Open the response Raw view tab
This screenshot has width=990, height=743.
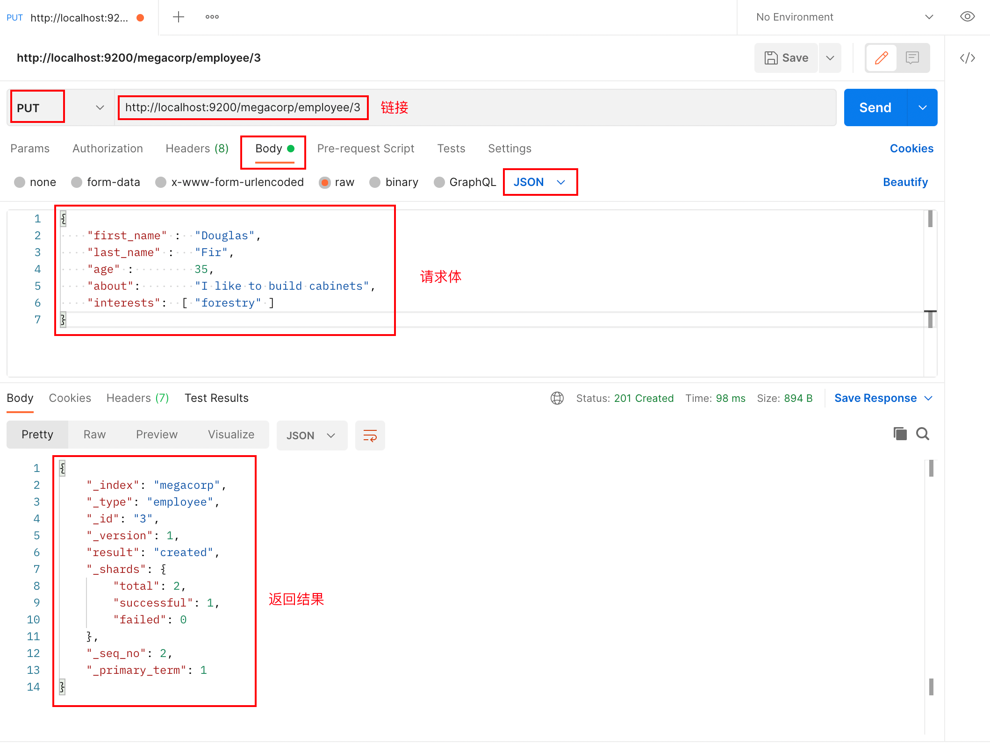(x=94, y=435)
